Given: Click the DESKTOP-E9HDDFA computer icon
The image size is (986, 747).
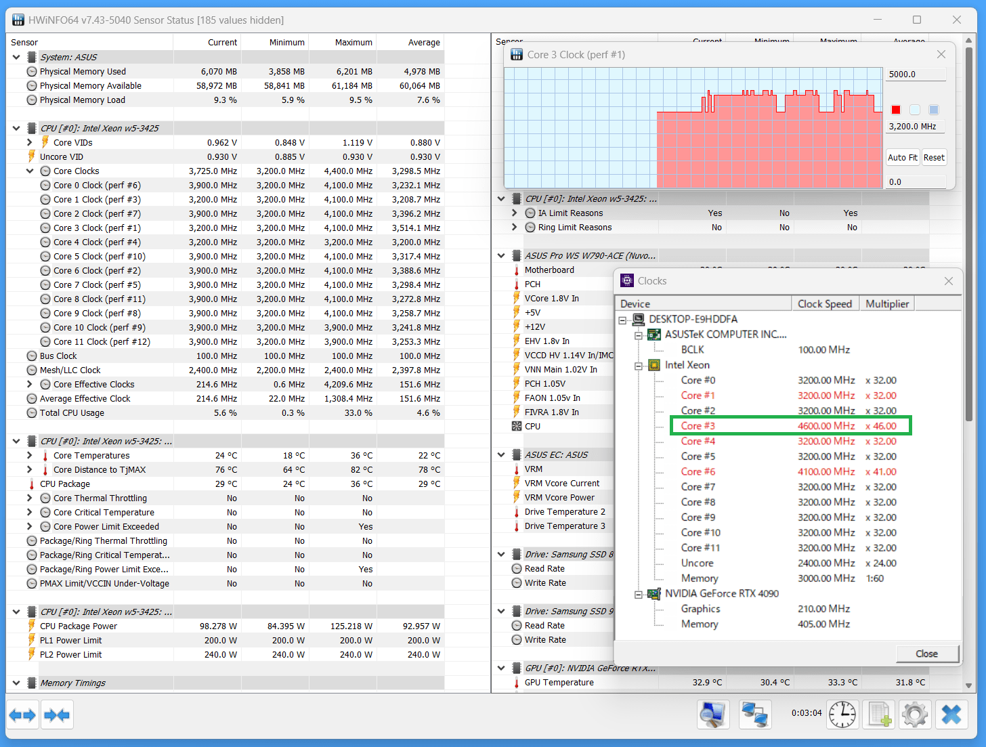Looking at the screenshot, I should pos(639,319).
